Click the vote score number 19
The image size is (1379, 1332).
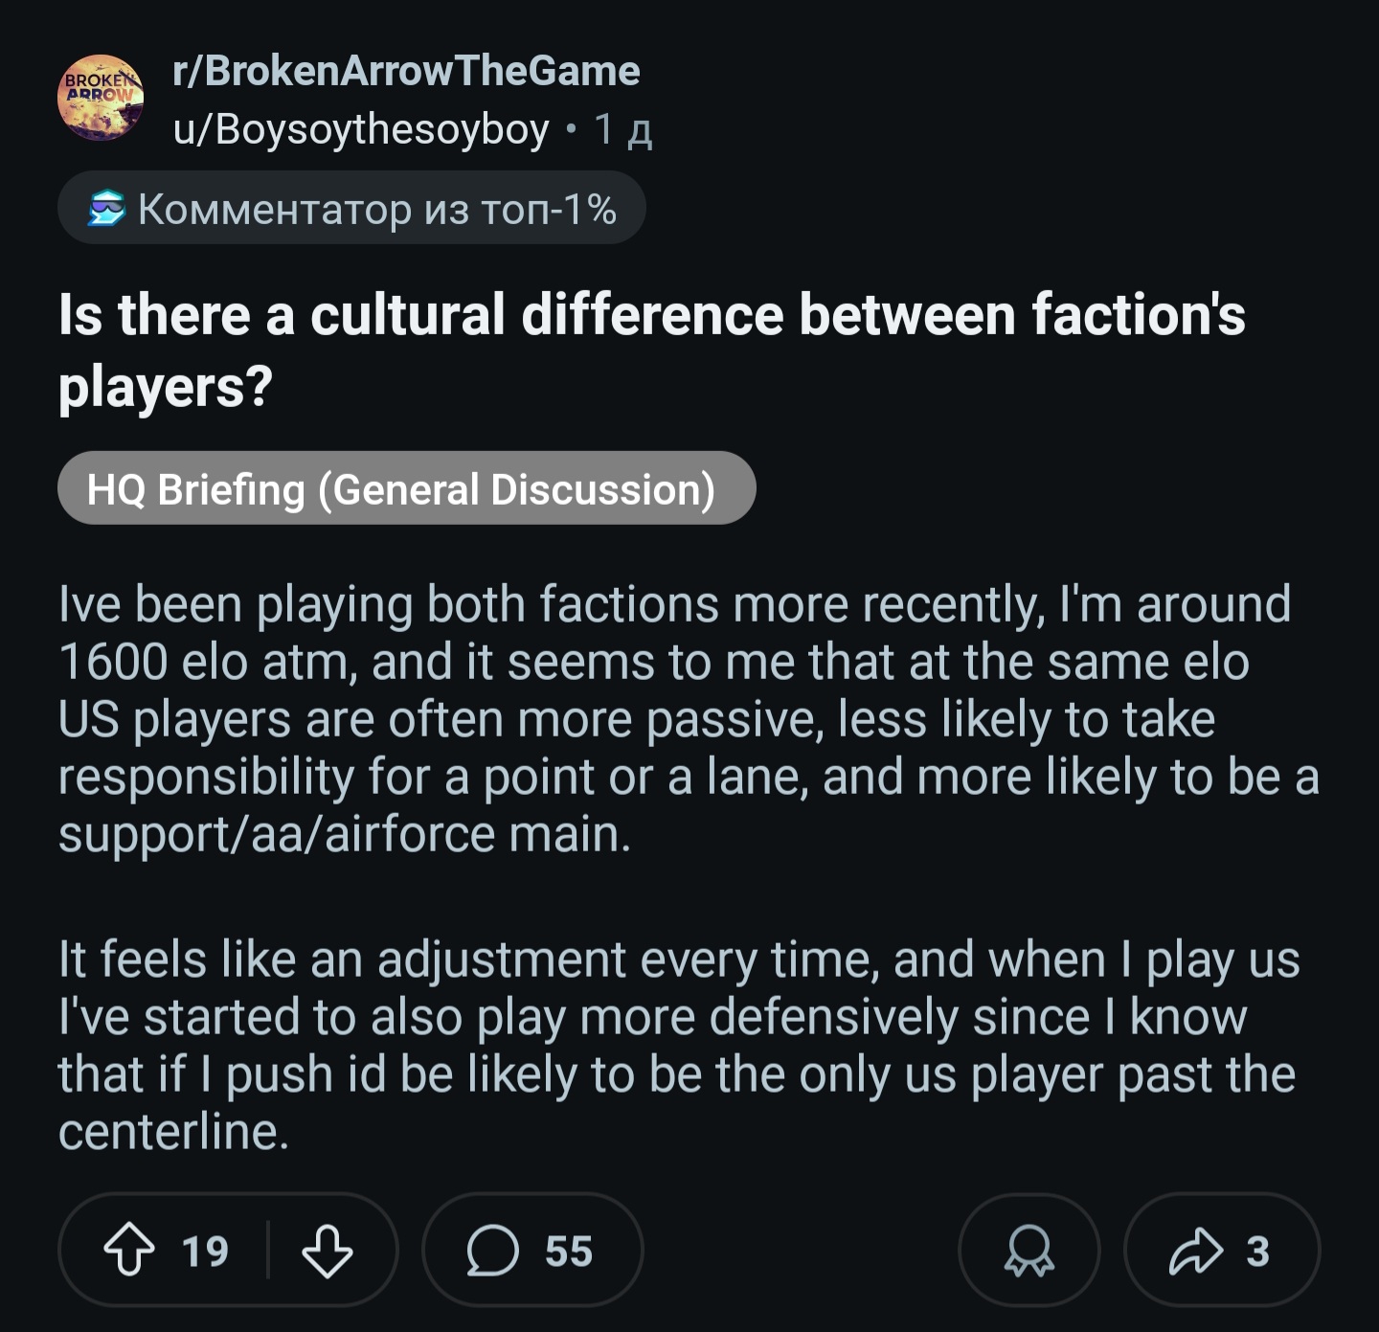click(205, 1252)
